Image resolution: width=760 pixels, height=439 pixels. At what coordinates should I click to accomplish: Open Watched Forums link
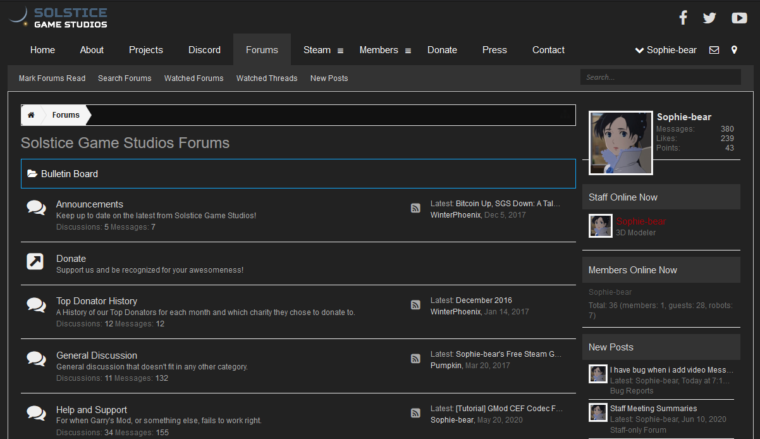[194, 78]
